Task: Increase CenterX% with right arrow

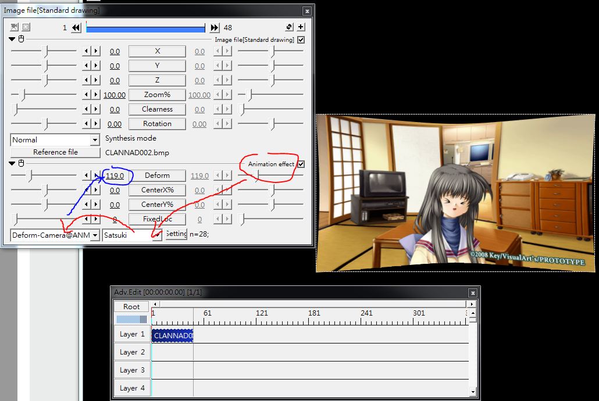Action: point(96,190)
